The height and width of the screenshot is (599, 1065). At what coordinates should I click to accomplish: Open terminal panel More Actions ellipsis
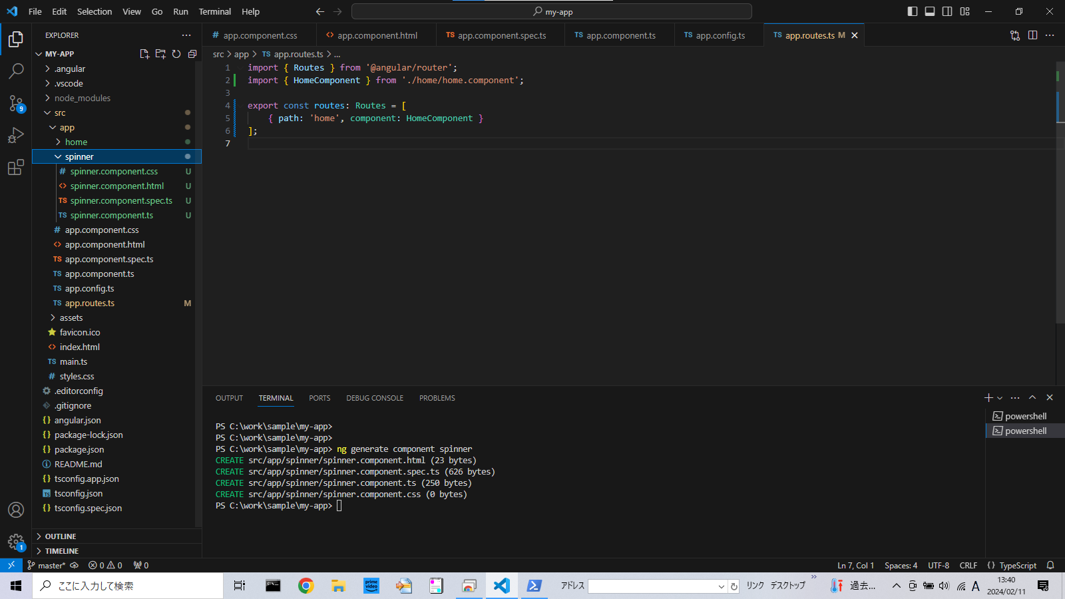[x=1015, y=397]
